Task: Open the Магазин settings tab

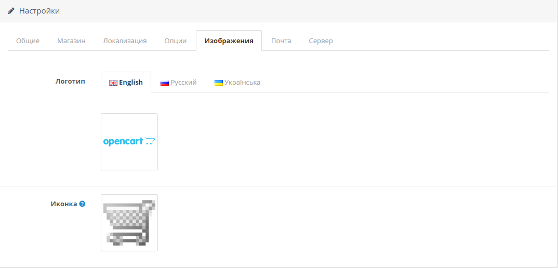Action: 71,41
